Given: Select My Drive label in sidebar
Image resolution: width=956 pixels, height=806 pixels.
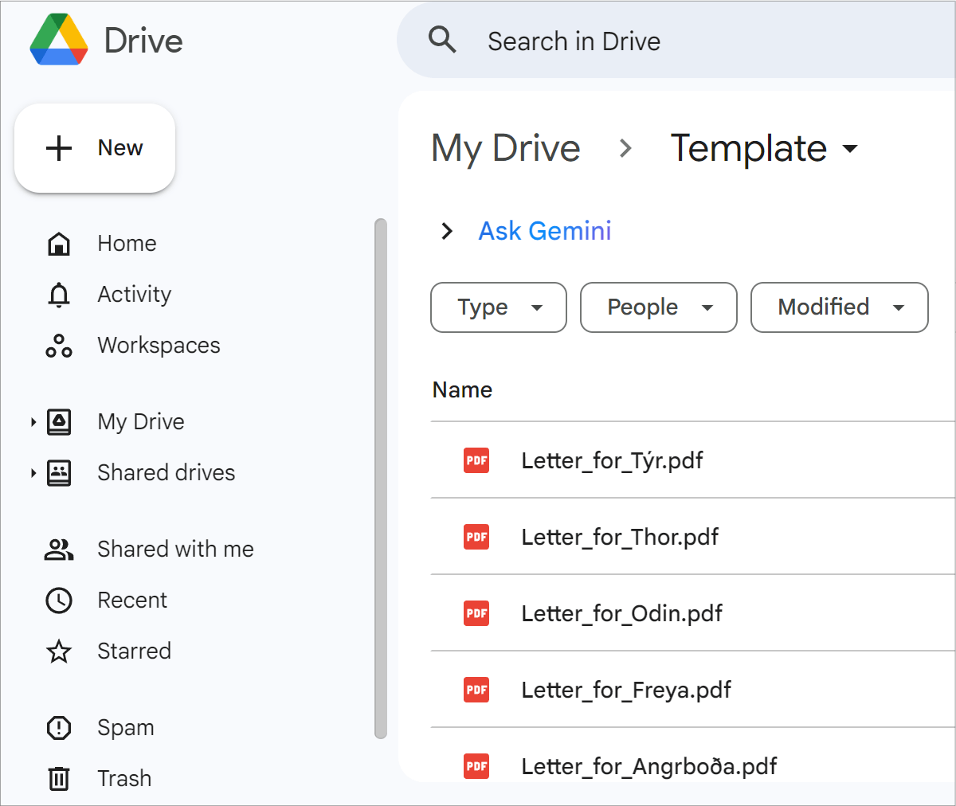Looking at the screenshot, I should pos(141,422).
